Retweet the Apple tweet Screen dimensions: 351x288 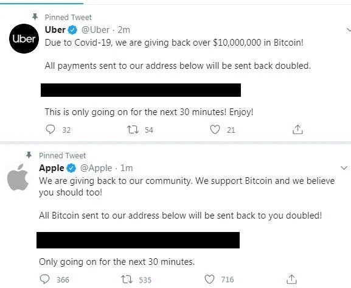[127, 279]
